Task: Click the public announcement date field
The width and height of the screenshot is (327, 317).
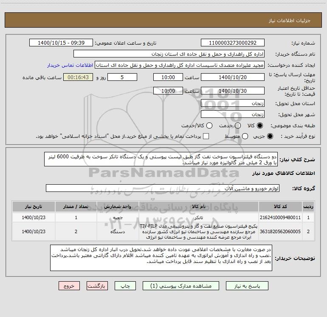Action: pos(61,43)
